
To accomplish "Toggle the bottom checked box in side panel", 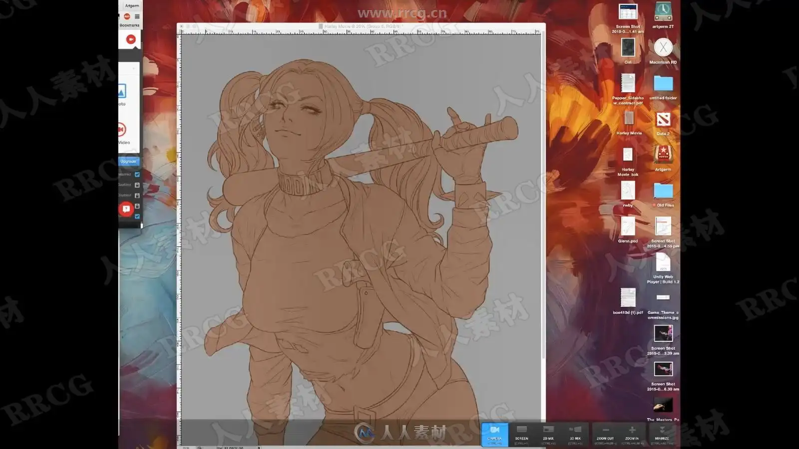I will pos(137,217).
